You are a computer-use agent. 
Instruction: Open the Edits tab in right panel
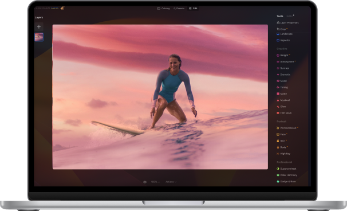290,16
